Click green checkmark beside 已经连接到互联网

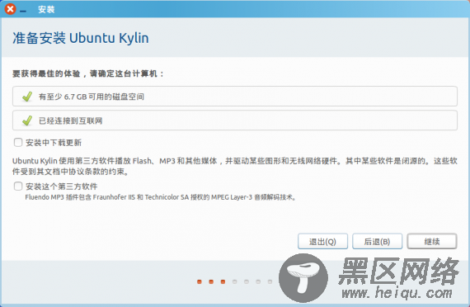coord(27,120)
